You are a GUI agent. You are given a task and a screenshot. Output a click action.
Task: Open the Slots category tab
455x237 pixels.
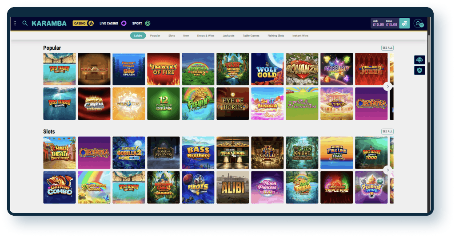[x=172, y=36]
